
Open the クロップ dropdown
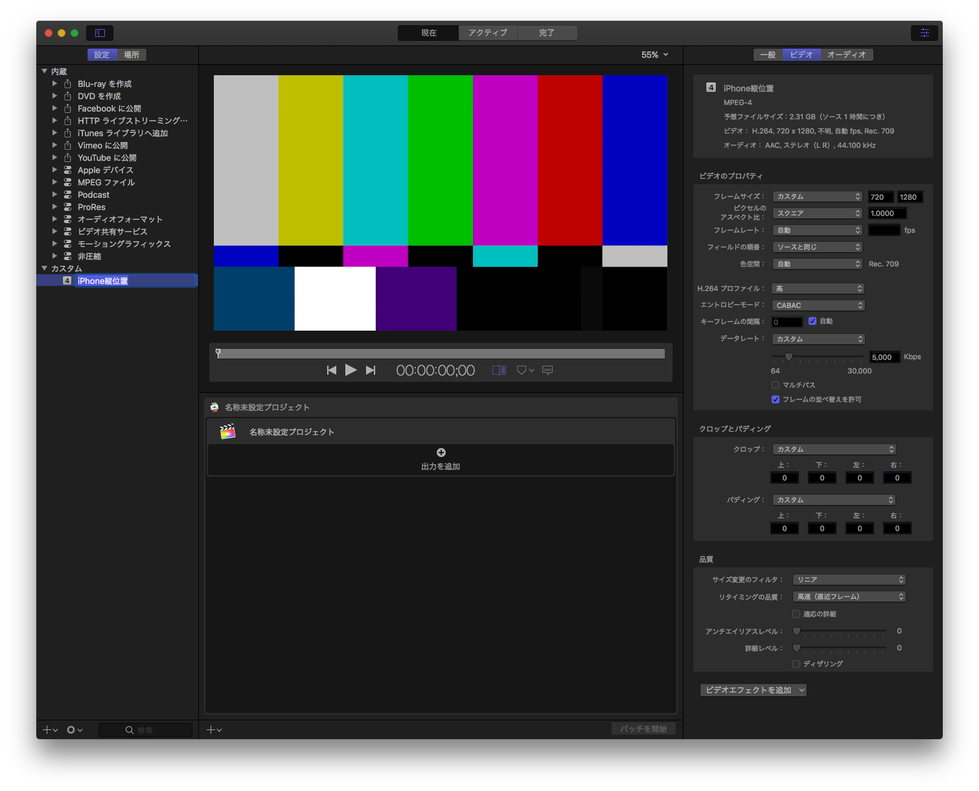point(835,449)
